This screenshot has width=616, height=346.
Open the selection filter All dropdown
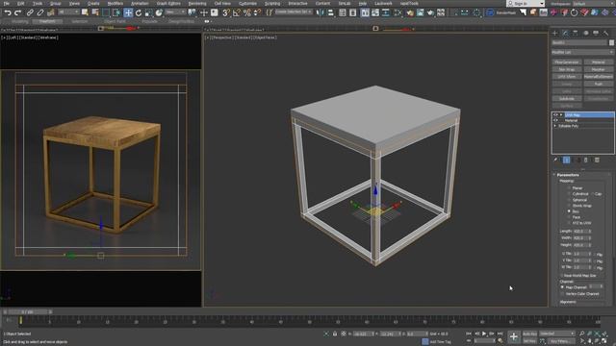(x=68, y=12)
